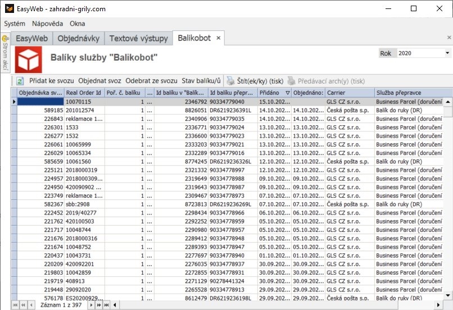Click the Real Order Id column header

coord(84,93)
